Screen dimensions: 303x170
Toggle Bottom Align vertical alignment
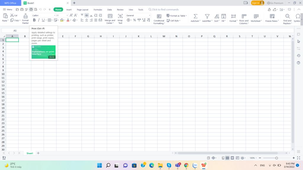pyautogui.click(x=91, y=15)
